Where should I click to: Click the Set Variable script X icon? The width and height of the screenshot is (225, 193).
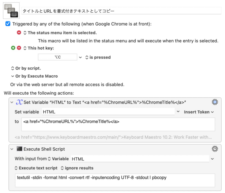pos(19,102)
